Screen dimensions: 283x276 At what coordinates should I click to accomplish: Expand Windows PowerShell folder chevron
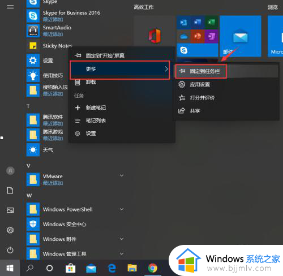(x=122, y=209)
